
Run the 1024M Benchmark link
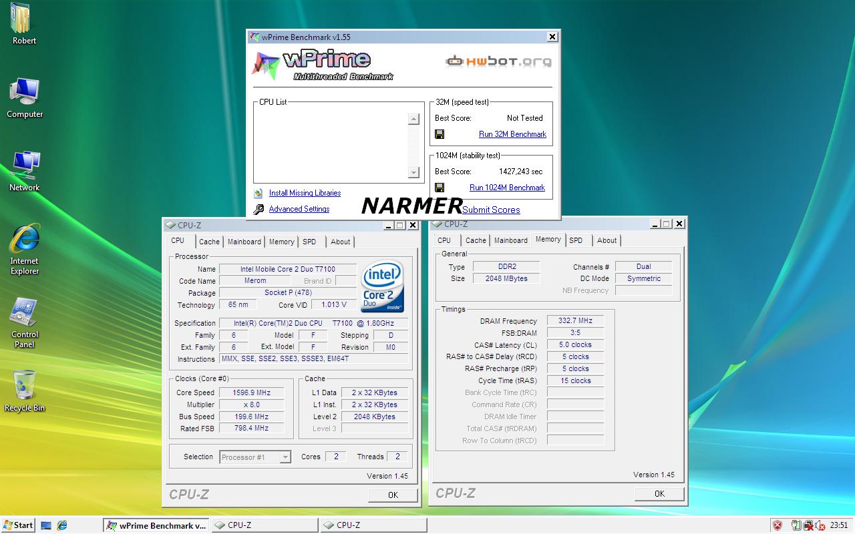pyautogui.click(x=507, y=188)
